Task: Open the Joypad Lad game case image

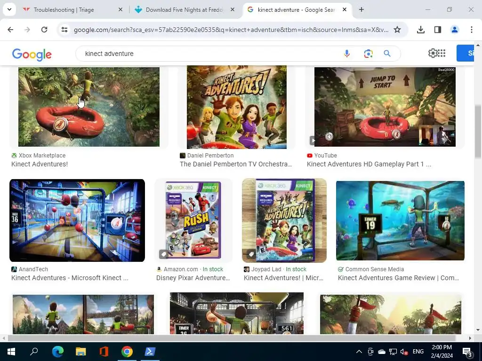Action: 284,220
